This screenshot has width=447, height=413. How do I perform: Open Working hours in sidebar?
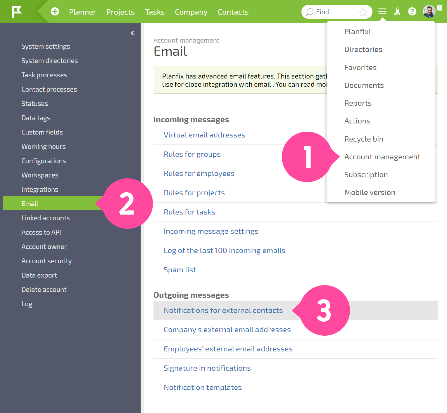[44, 147]
